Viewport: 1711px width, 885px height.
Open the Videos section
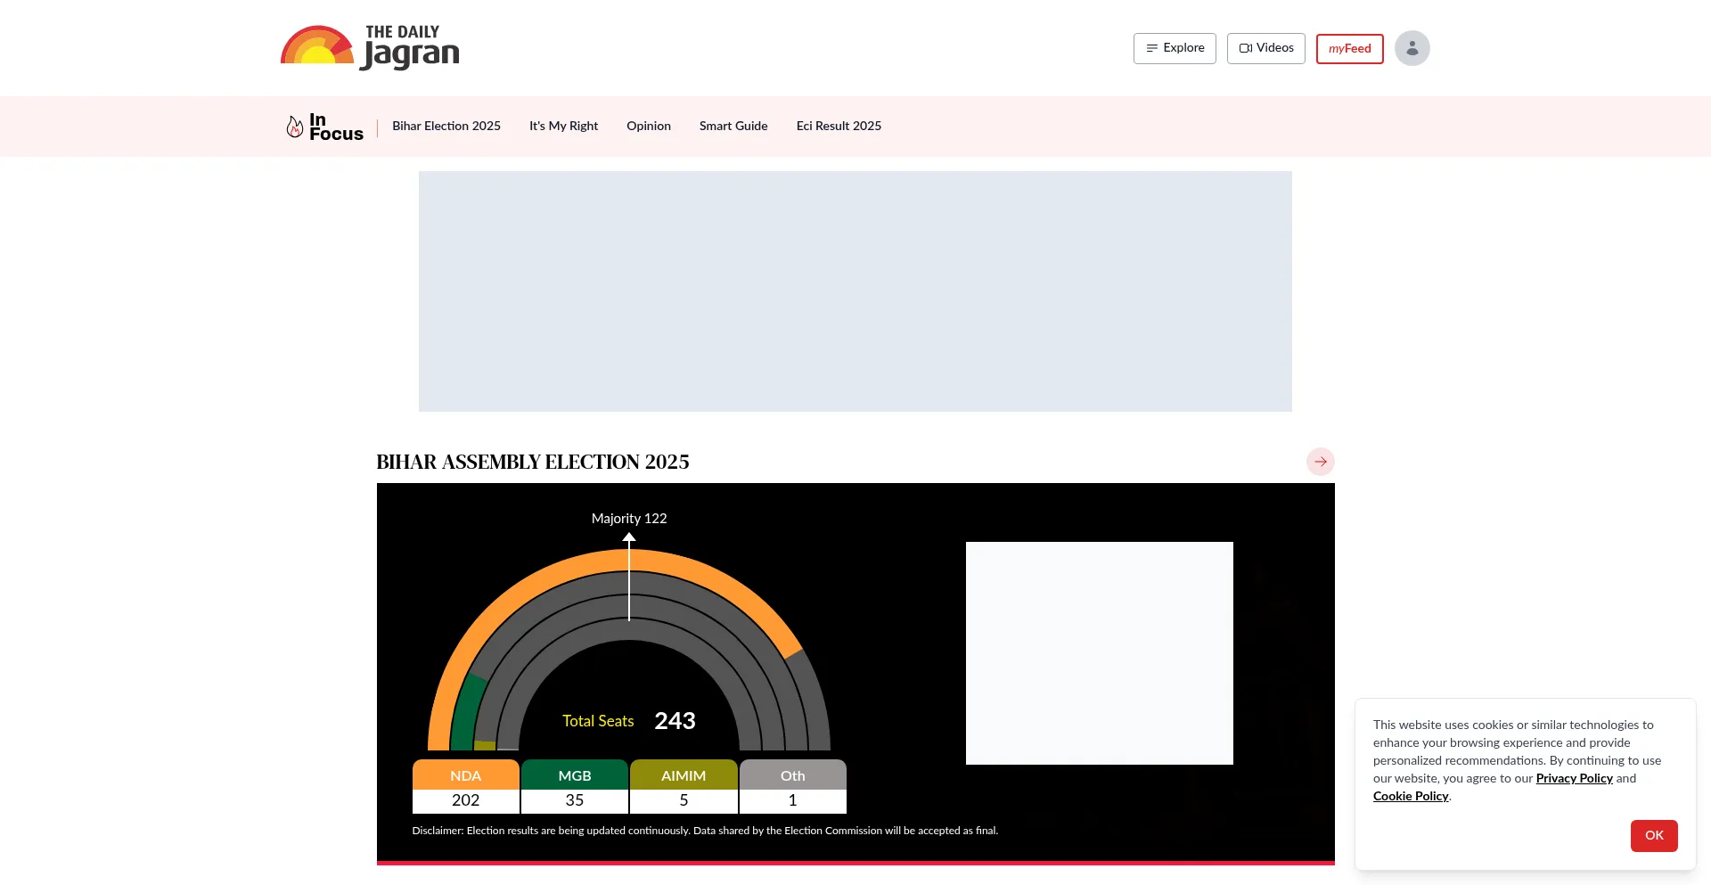pos(1265,48)
